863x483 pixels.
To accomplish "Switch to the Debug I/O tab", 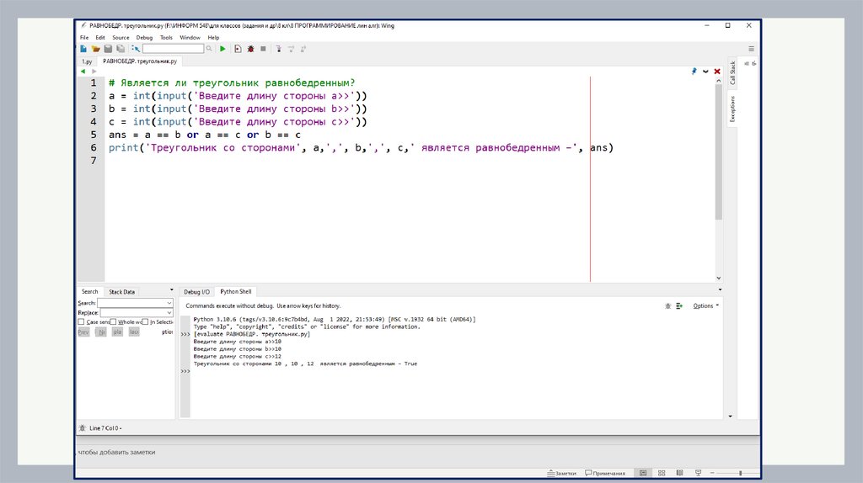I will pyautogui.click(x=196, y=291).
